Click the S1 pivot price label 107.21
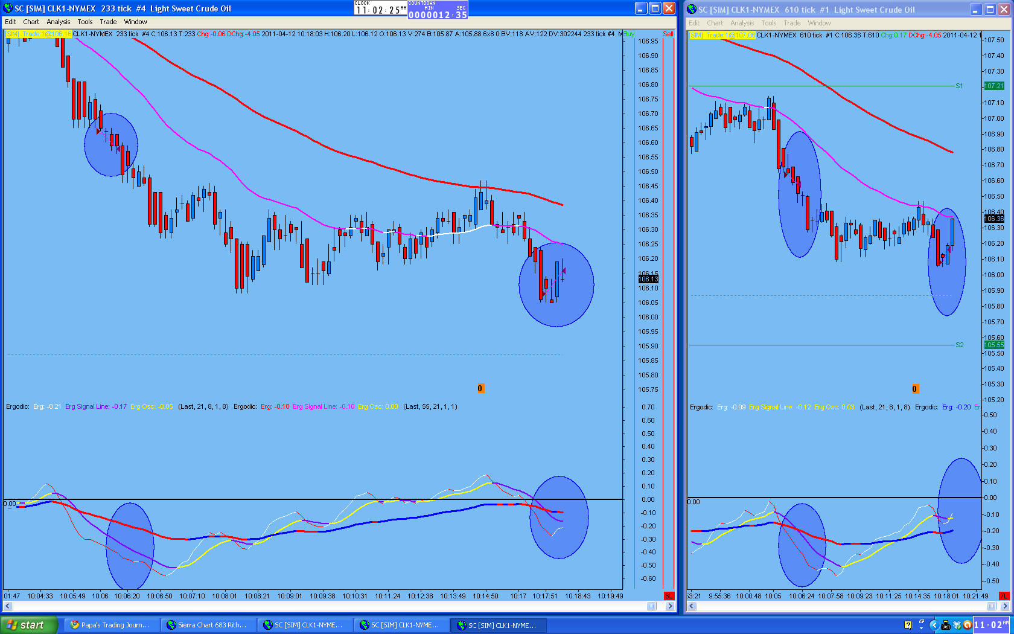This screenshot has height=634, width=1014. (x=994, y=86)
